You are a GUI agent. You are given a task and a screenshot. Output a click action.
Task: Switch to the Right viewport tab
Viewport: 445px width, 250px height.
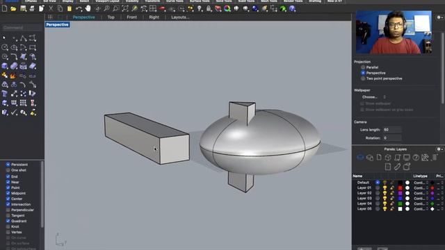pos(154,17)
